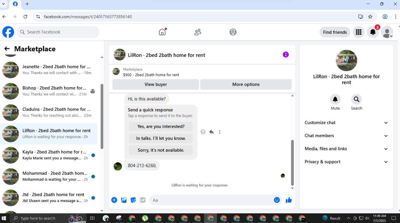Open the Mohammad 2bed 2bath conversation

pos(49,176)
